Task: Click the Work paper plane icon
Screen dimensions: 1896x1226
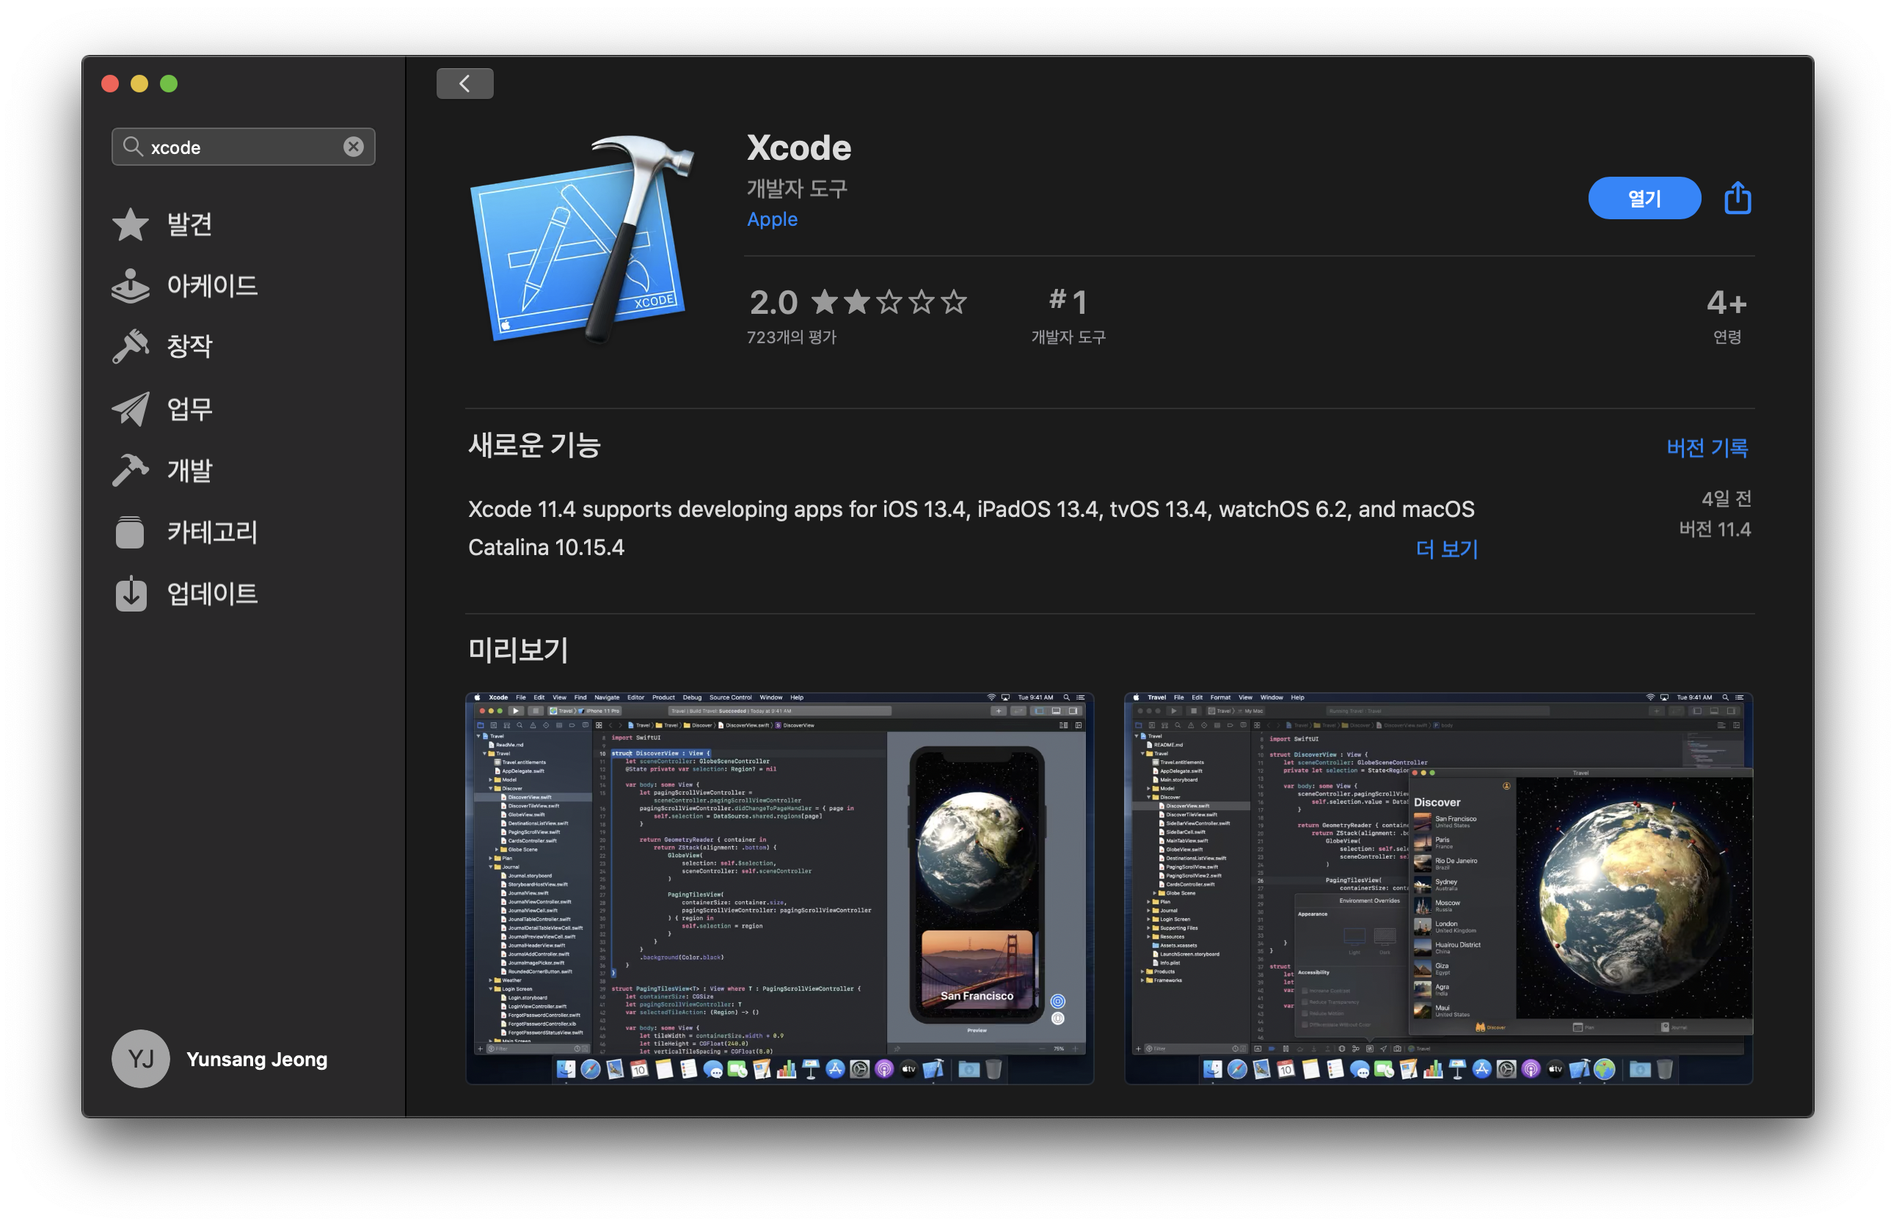Action: 130,408
